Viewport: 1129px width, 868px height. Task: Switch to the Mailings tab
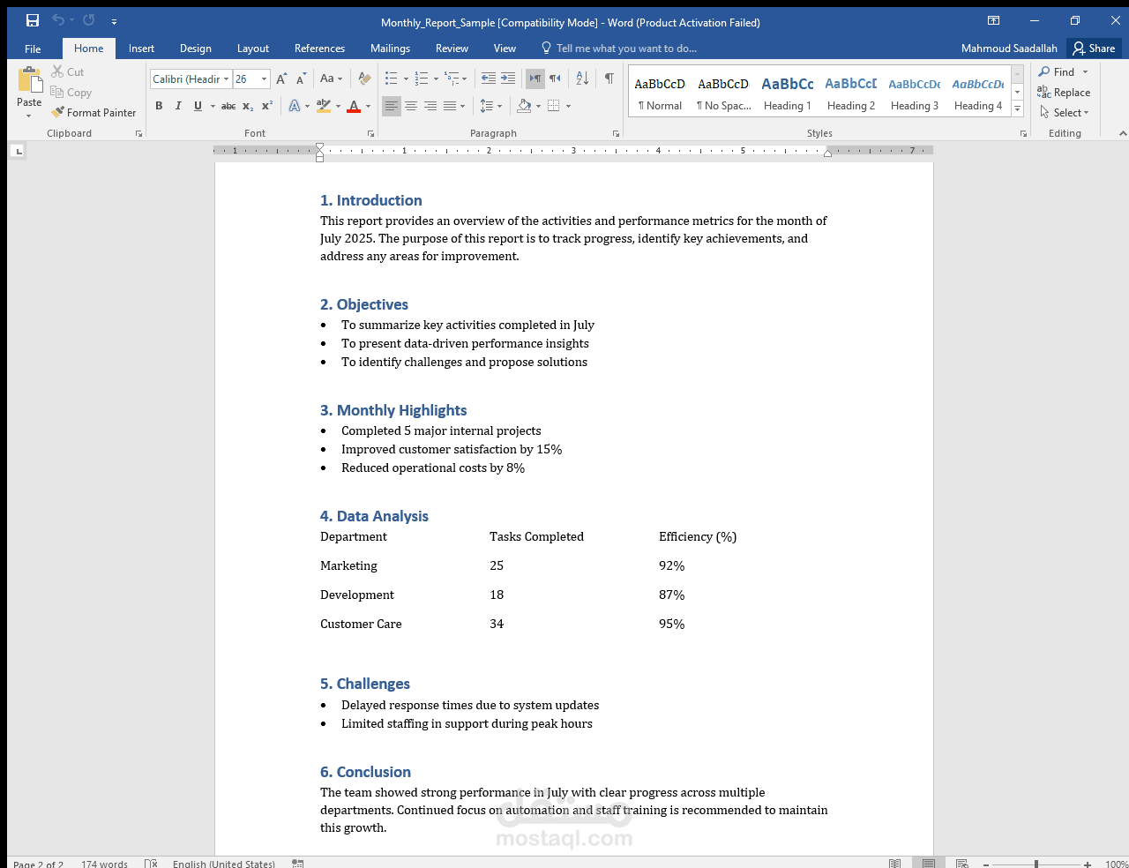(390, 49)
